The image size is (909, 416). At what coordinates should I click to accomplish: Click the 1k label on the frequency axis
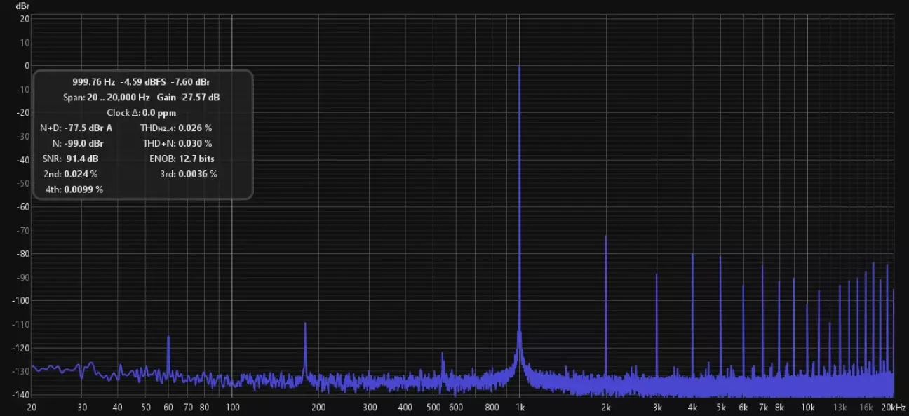tap(520, 408)
